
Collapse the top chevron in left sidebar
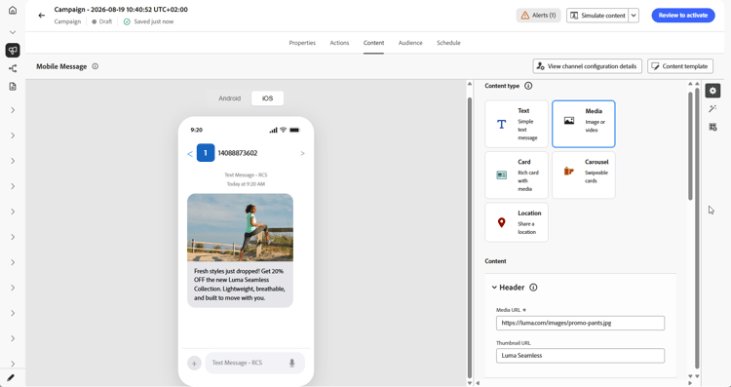[x=13, y=32]
